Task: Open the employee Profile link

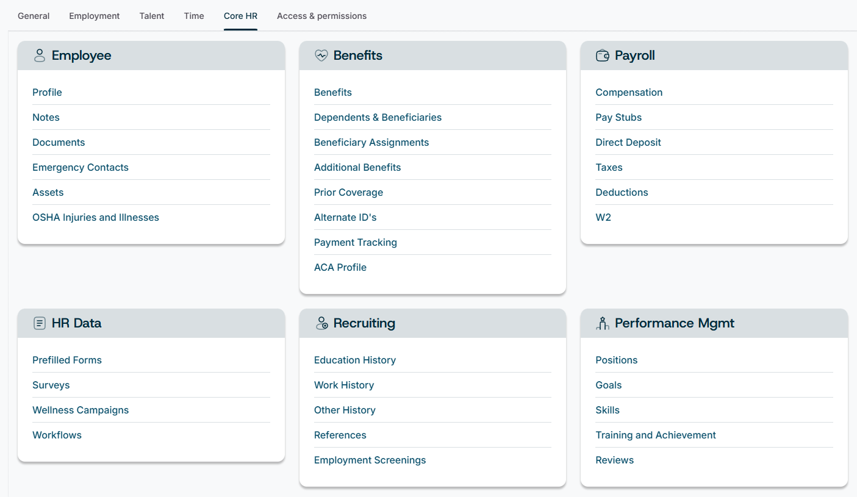Action: pos(47,92)
